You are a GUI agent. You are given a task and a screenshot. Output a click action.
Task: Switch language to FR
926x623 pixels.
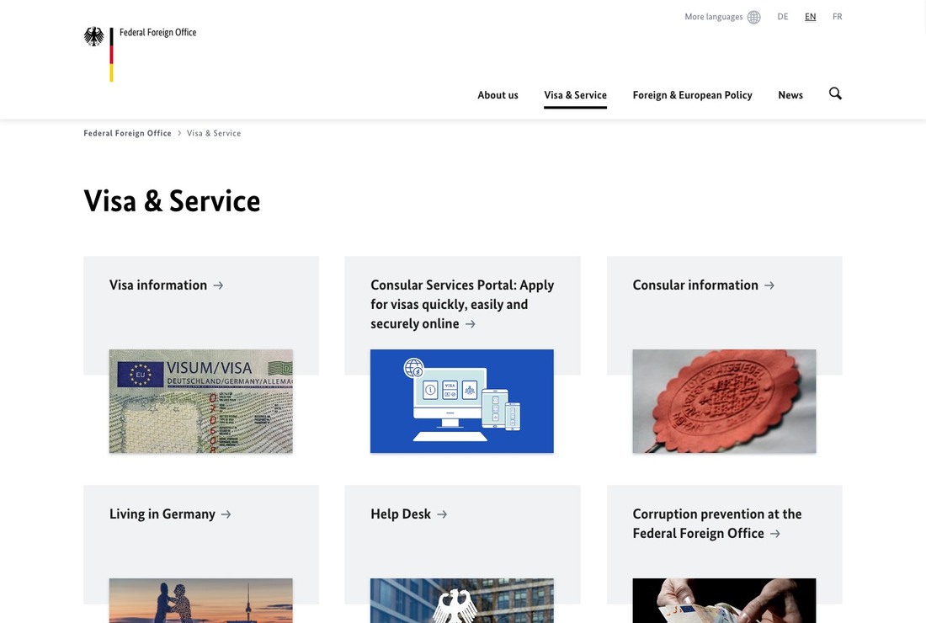coord(838,17)
